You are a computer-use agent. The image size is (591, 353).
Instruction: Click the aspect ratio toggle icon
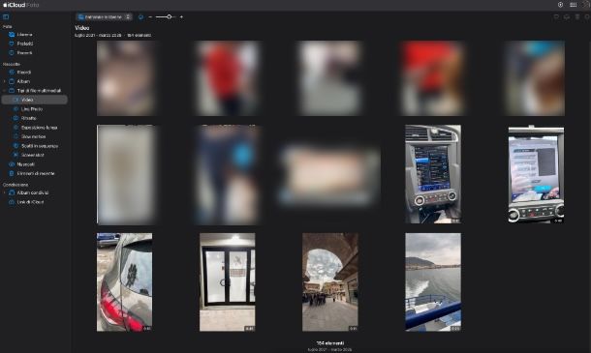point(140,17)
